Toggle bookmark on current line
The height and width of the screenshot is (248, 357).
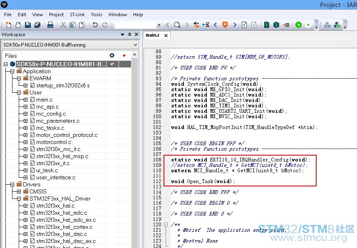[x=225, y=25]
